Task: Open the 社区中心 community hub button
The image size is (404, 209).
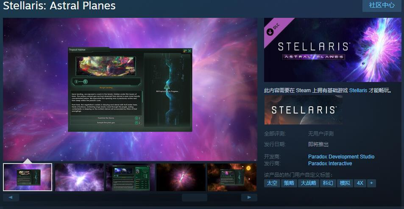Action: pyautogui.click(x=382, y=5)
